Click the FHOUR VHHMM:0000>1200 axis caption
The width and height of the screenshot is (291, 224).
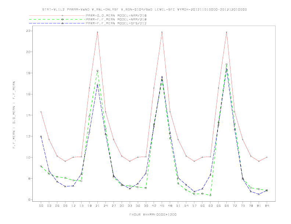point(153,214)
